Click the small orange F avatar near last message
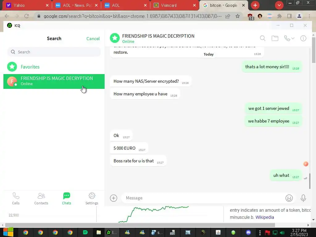This screenshot has height=237, width=316. tap(306, 164)
